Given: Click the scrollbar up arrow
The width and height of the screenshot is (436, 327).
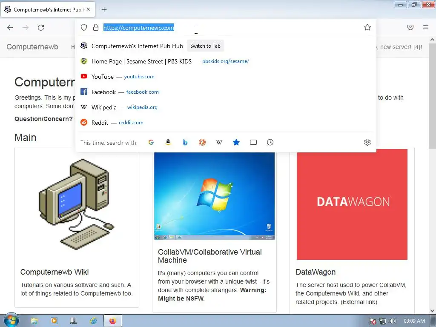Looking at the screenshot, I should (x=433, y=40).
